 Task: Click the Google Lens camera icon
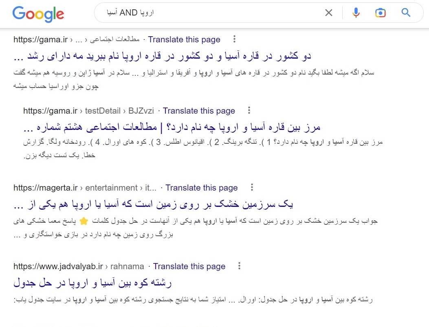click(x=381, y=13)
